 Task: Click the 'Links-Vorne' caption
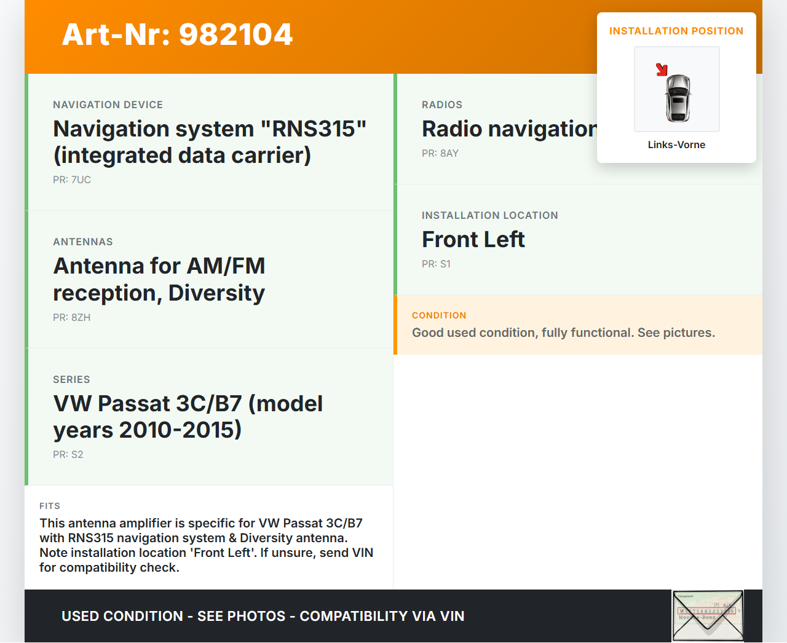[676, 145]
